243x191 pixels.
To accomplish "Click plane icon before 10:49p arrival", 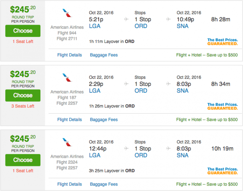I will (169, 19).
